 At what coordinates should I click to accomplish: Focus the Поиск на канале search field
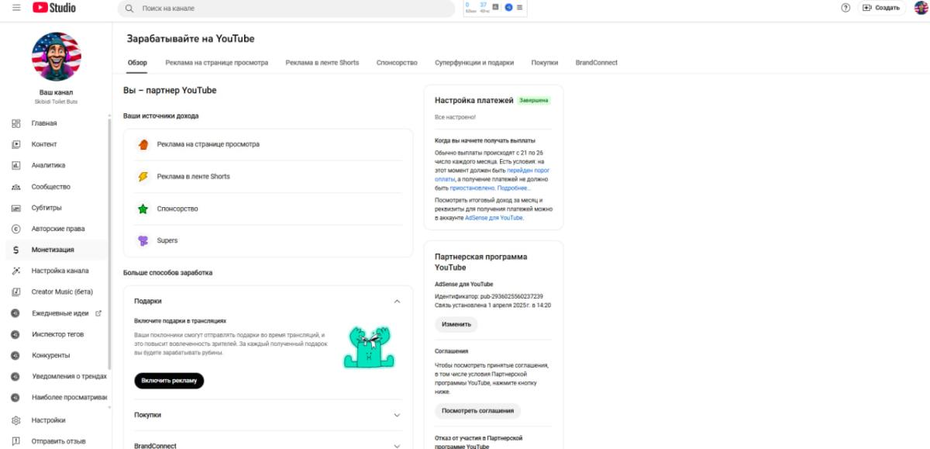286,8
